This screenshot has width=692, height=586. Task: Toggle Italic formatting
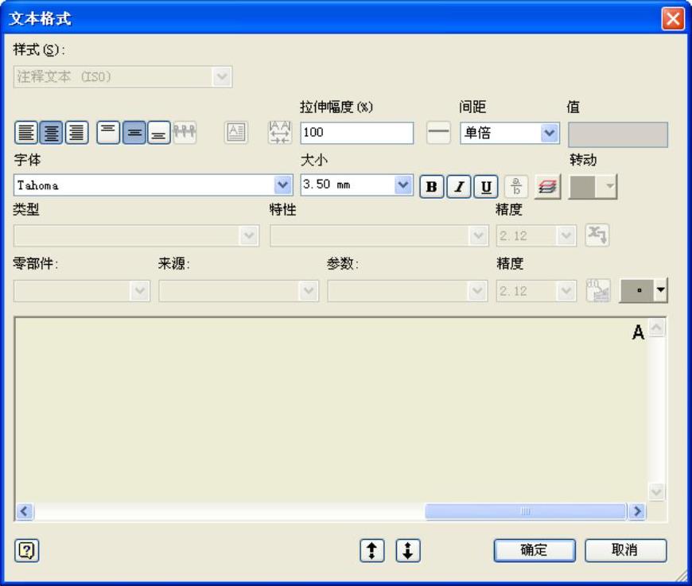(x=459, y=186)
